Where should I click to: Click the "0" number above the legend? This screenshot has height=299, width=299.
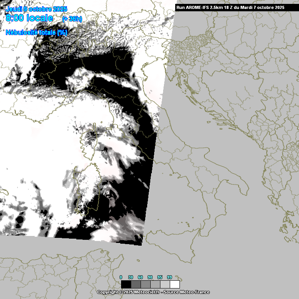[121, 277]
